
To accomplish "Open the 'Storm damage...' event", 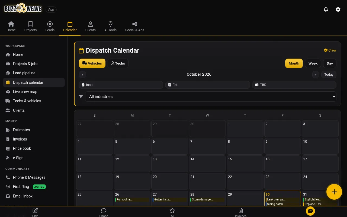I will click(x=207, y=200).
